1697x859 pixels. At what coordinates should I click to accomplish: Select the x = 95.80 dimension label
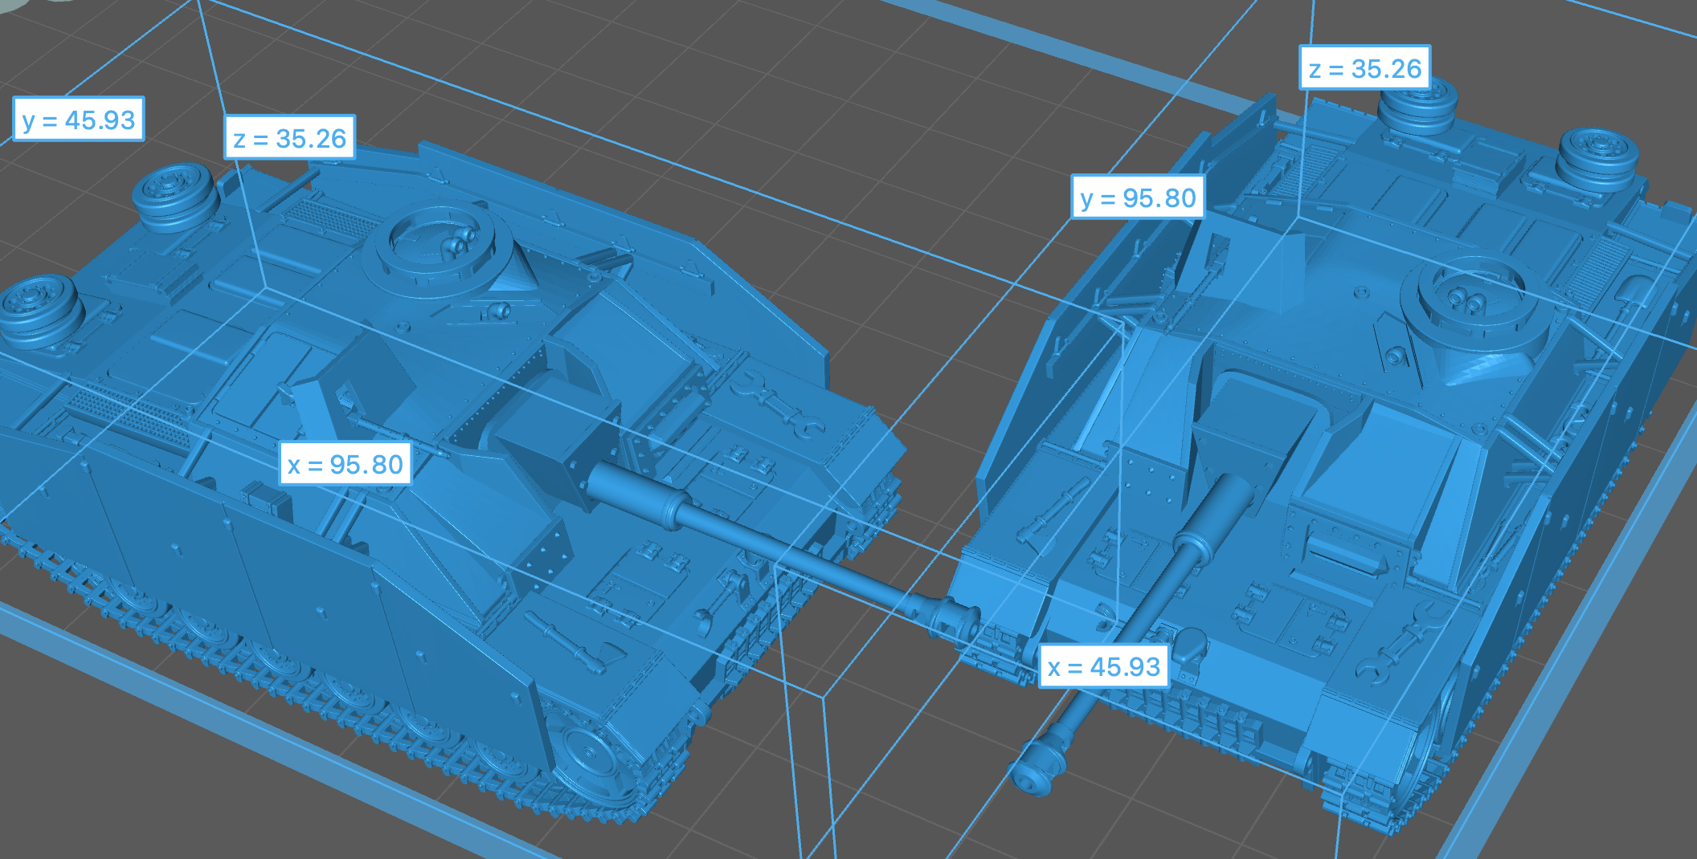click(346, 464)
